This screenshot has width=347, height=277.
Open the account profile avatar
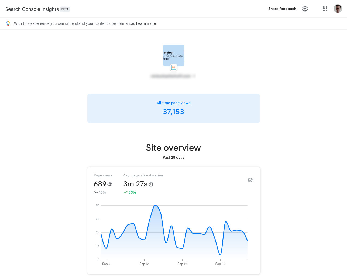338,9
